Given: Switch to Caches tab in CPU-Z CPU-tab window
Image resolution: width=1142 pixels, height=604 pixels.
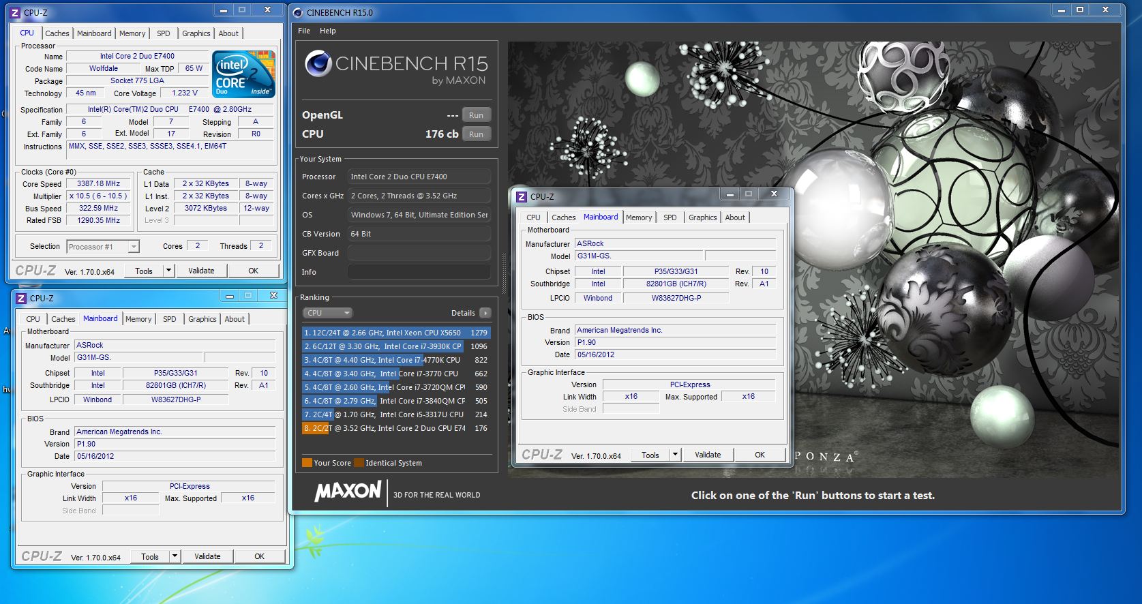Looking at the screenshot, I should click(x=57, y=33).
